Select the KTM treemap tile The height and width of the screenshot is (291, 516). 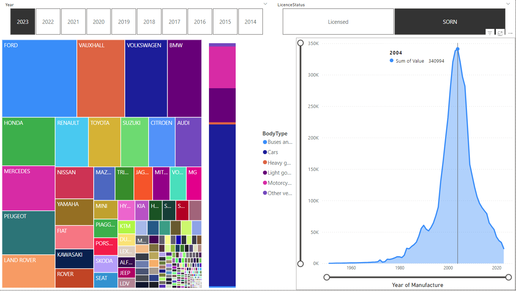tap(127, 227)
